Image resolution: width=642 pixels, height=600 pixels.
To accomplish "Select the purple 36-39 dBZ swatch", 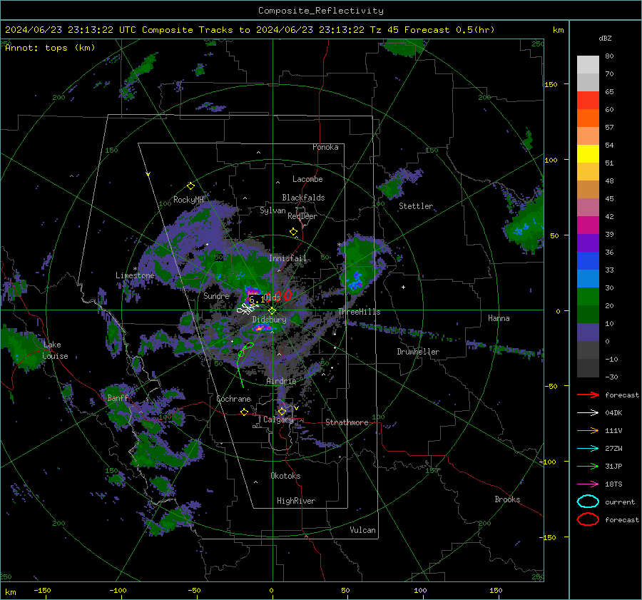I will coord(588,243).
